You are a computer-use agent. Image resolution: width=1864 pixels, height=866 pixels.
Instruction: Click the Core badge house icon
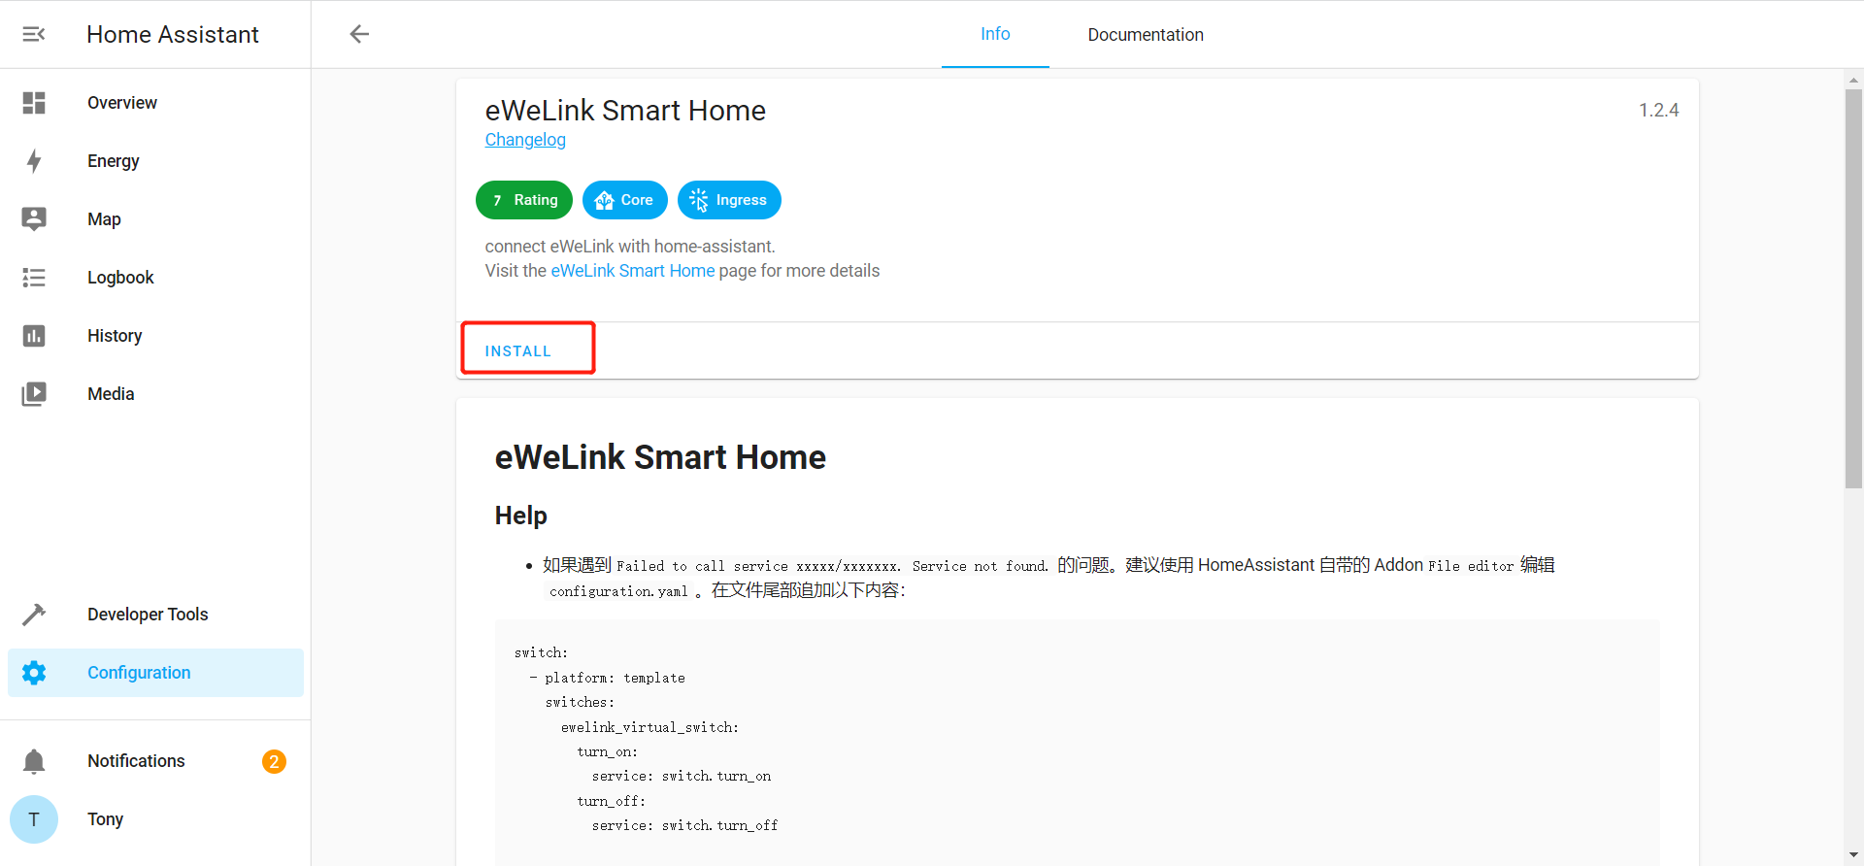point(604,200)
